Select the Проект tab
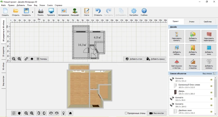Screen dimensions: 218x117 175,22
